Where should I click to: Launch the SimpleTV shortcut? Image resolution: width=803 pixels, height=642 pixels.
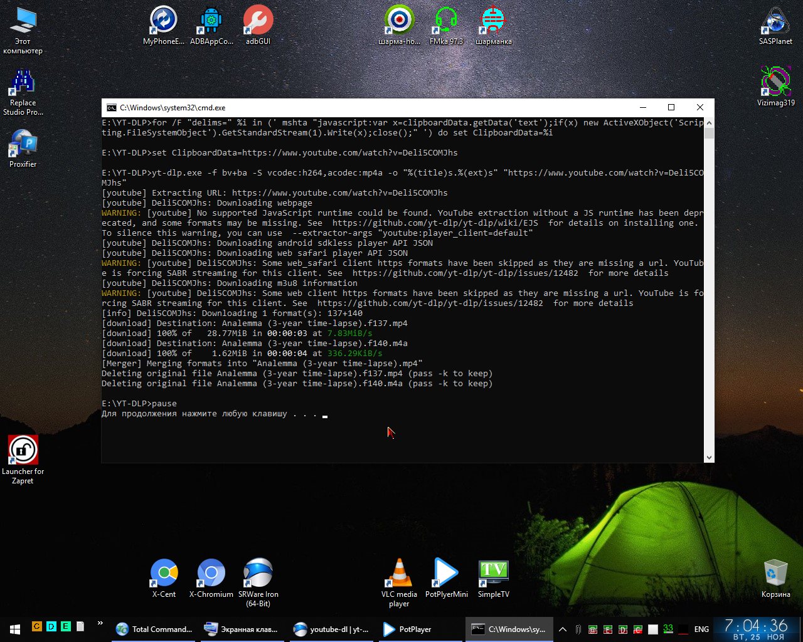coord(493,574)
